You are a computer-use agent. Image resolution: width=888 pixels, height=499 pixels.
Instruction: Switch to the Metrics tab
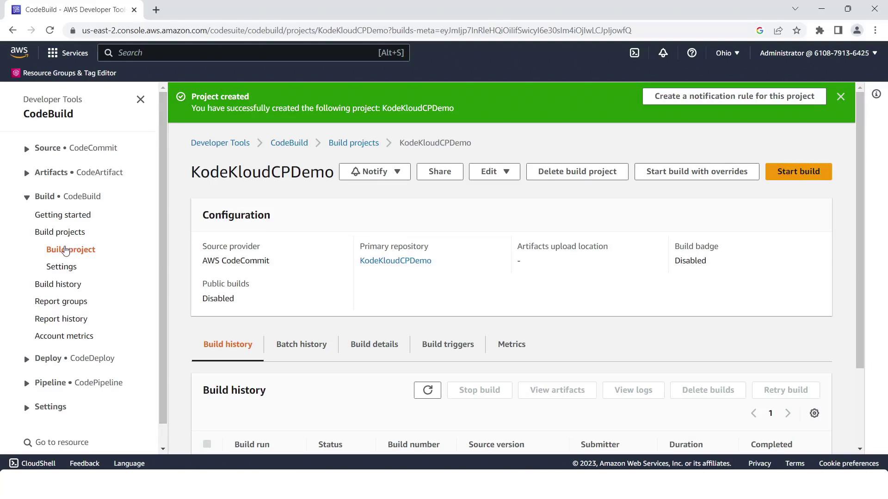[511, 344]
